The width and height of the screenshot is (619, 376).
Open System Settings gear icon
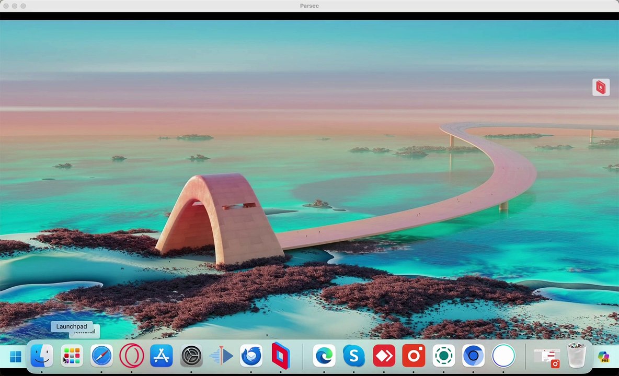point(191,356)
